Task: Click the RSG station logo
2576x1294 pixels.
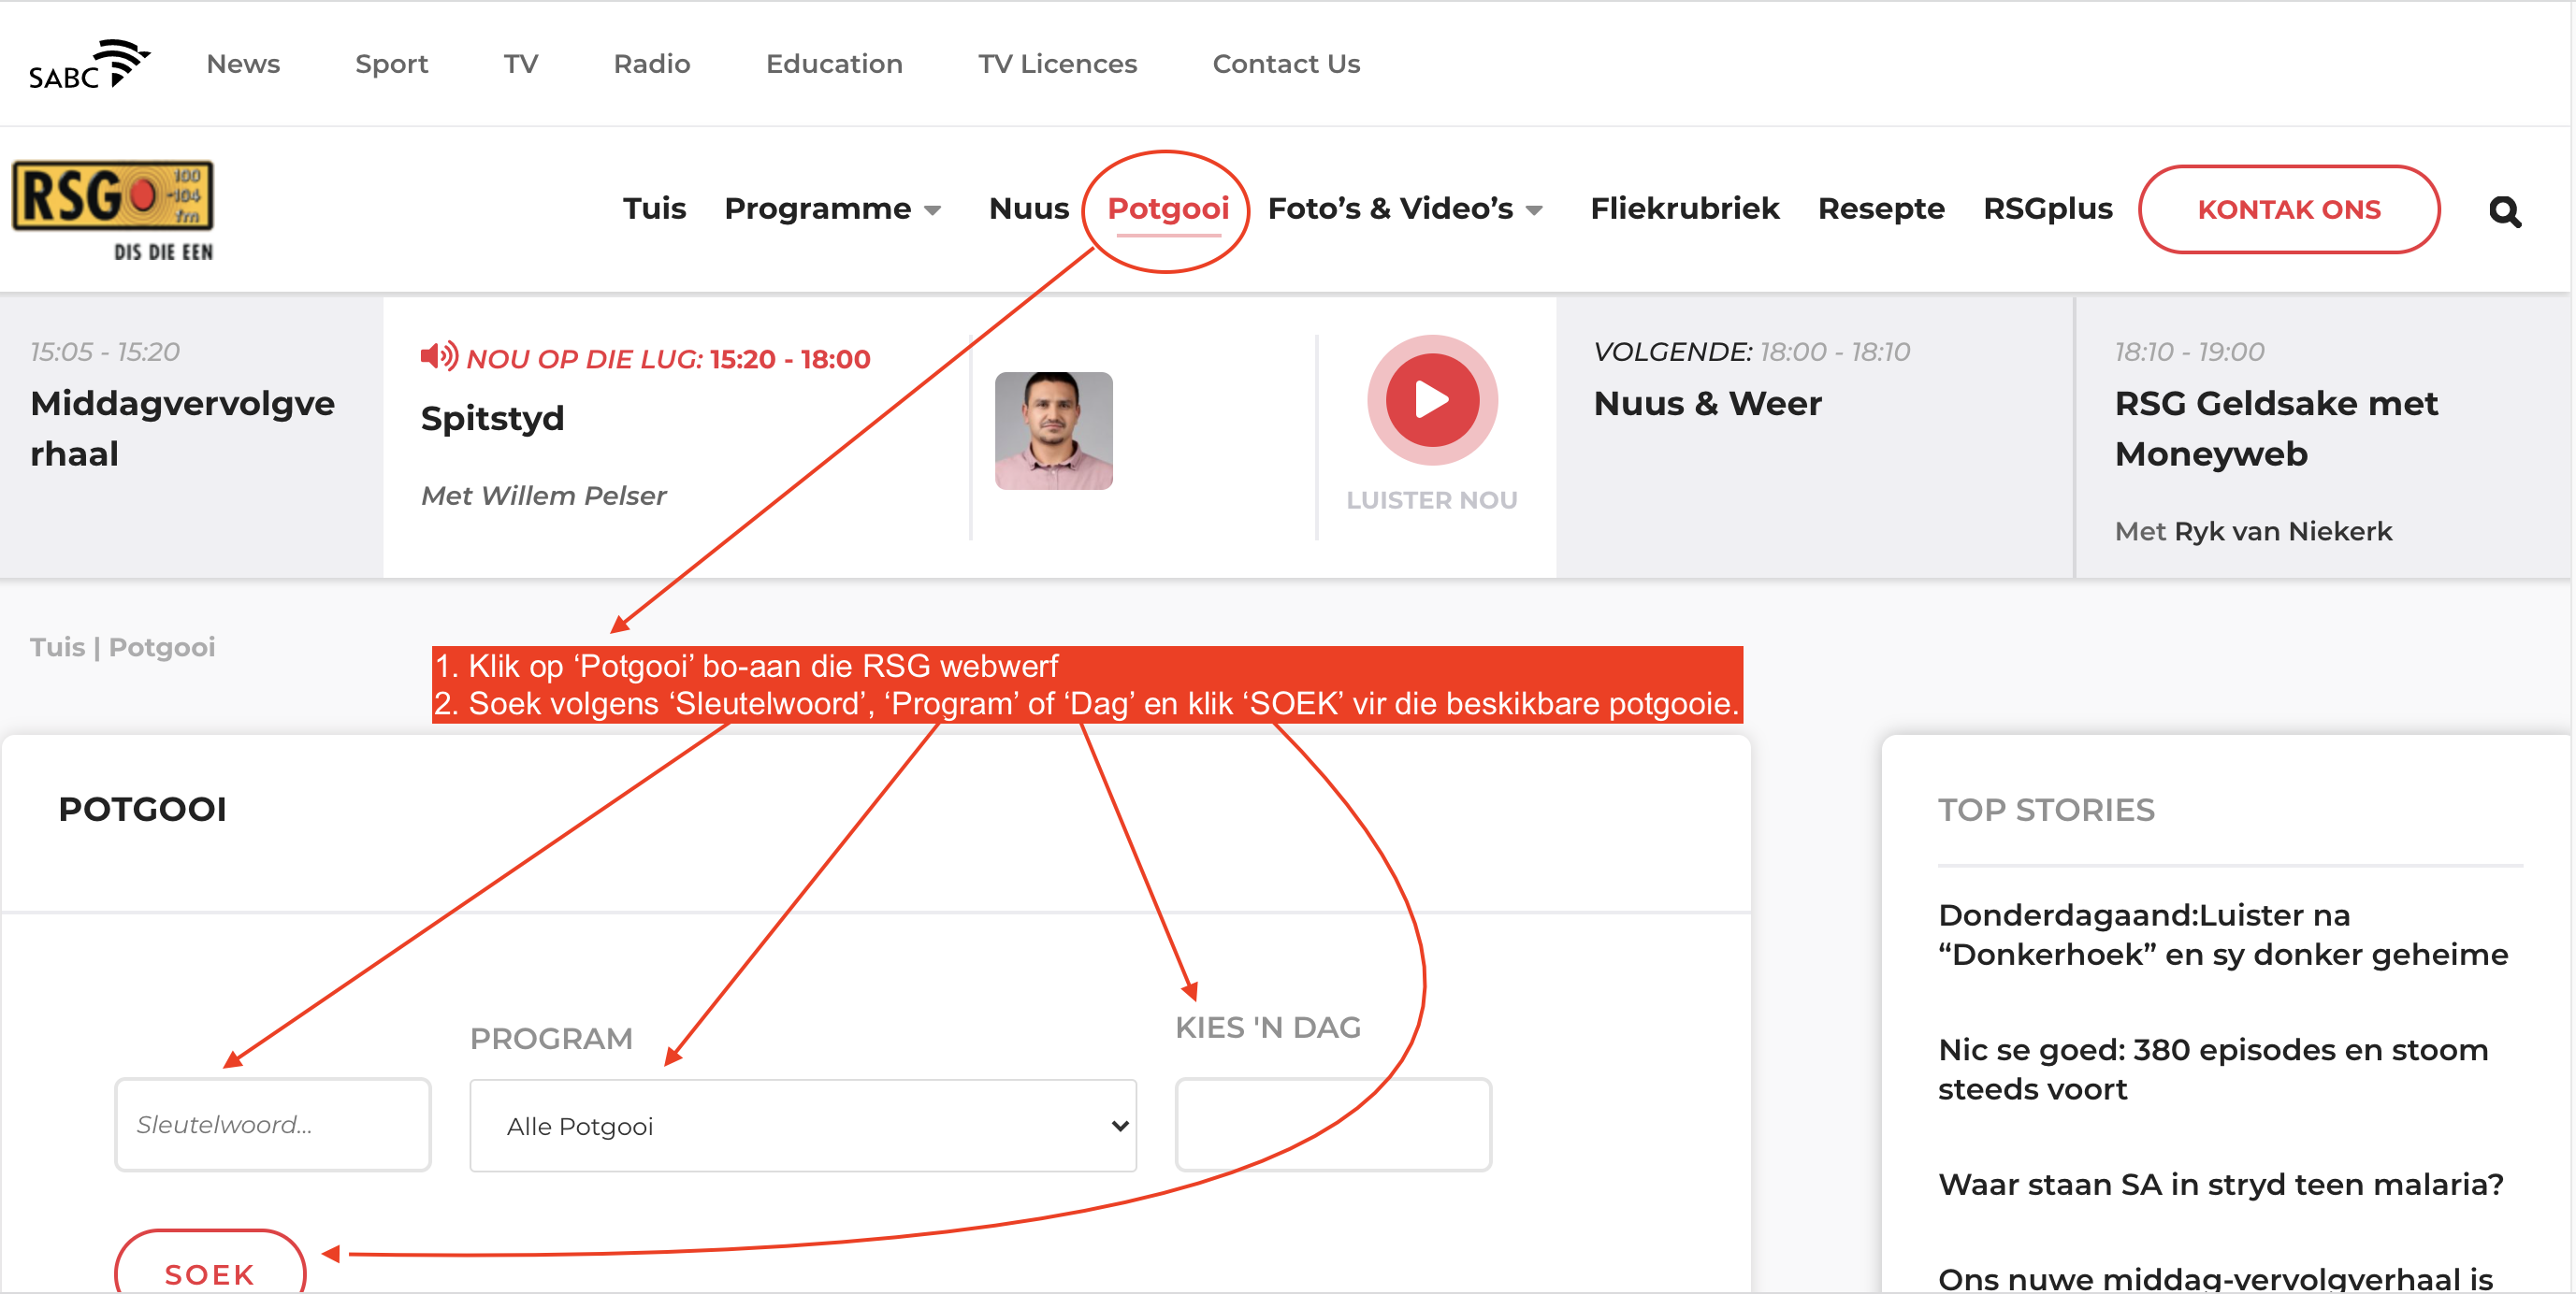Action: pyautogui.click(x=113, y=211)
